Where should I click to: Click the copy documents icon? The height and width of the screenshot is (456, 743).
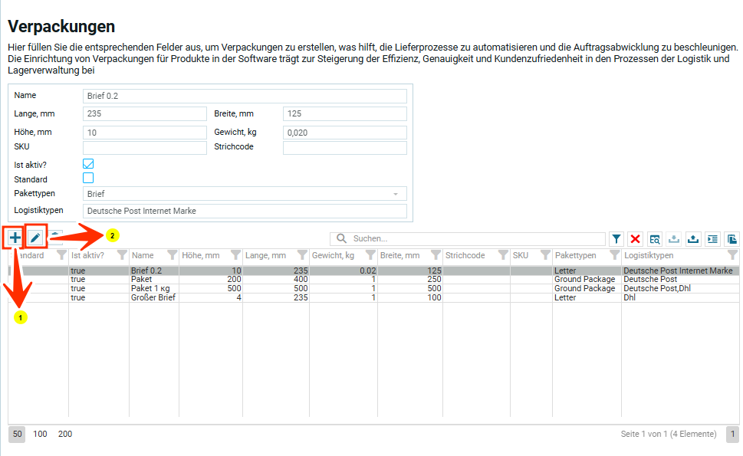point(731,239)
